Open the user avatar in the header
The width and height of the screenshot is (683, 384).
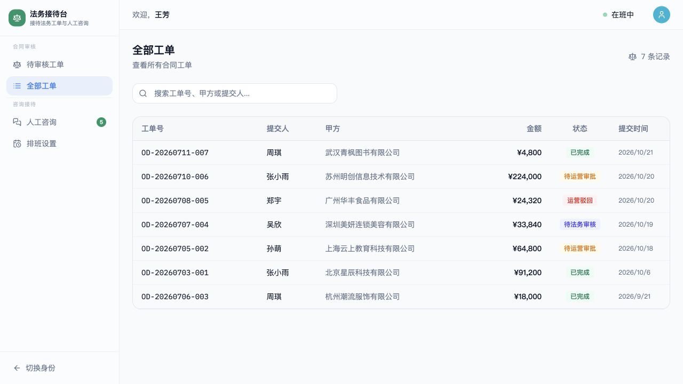(662, 15)
